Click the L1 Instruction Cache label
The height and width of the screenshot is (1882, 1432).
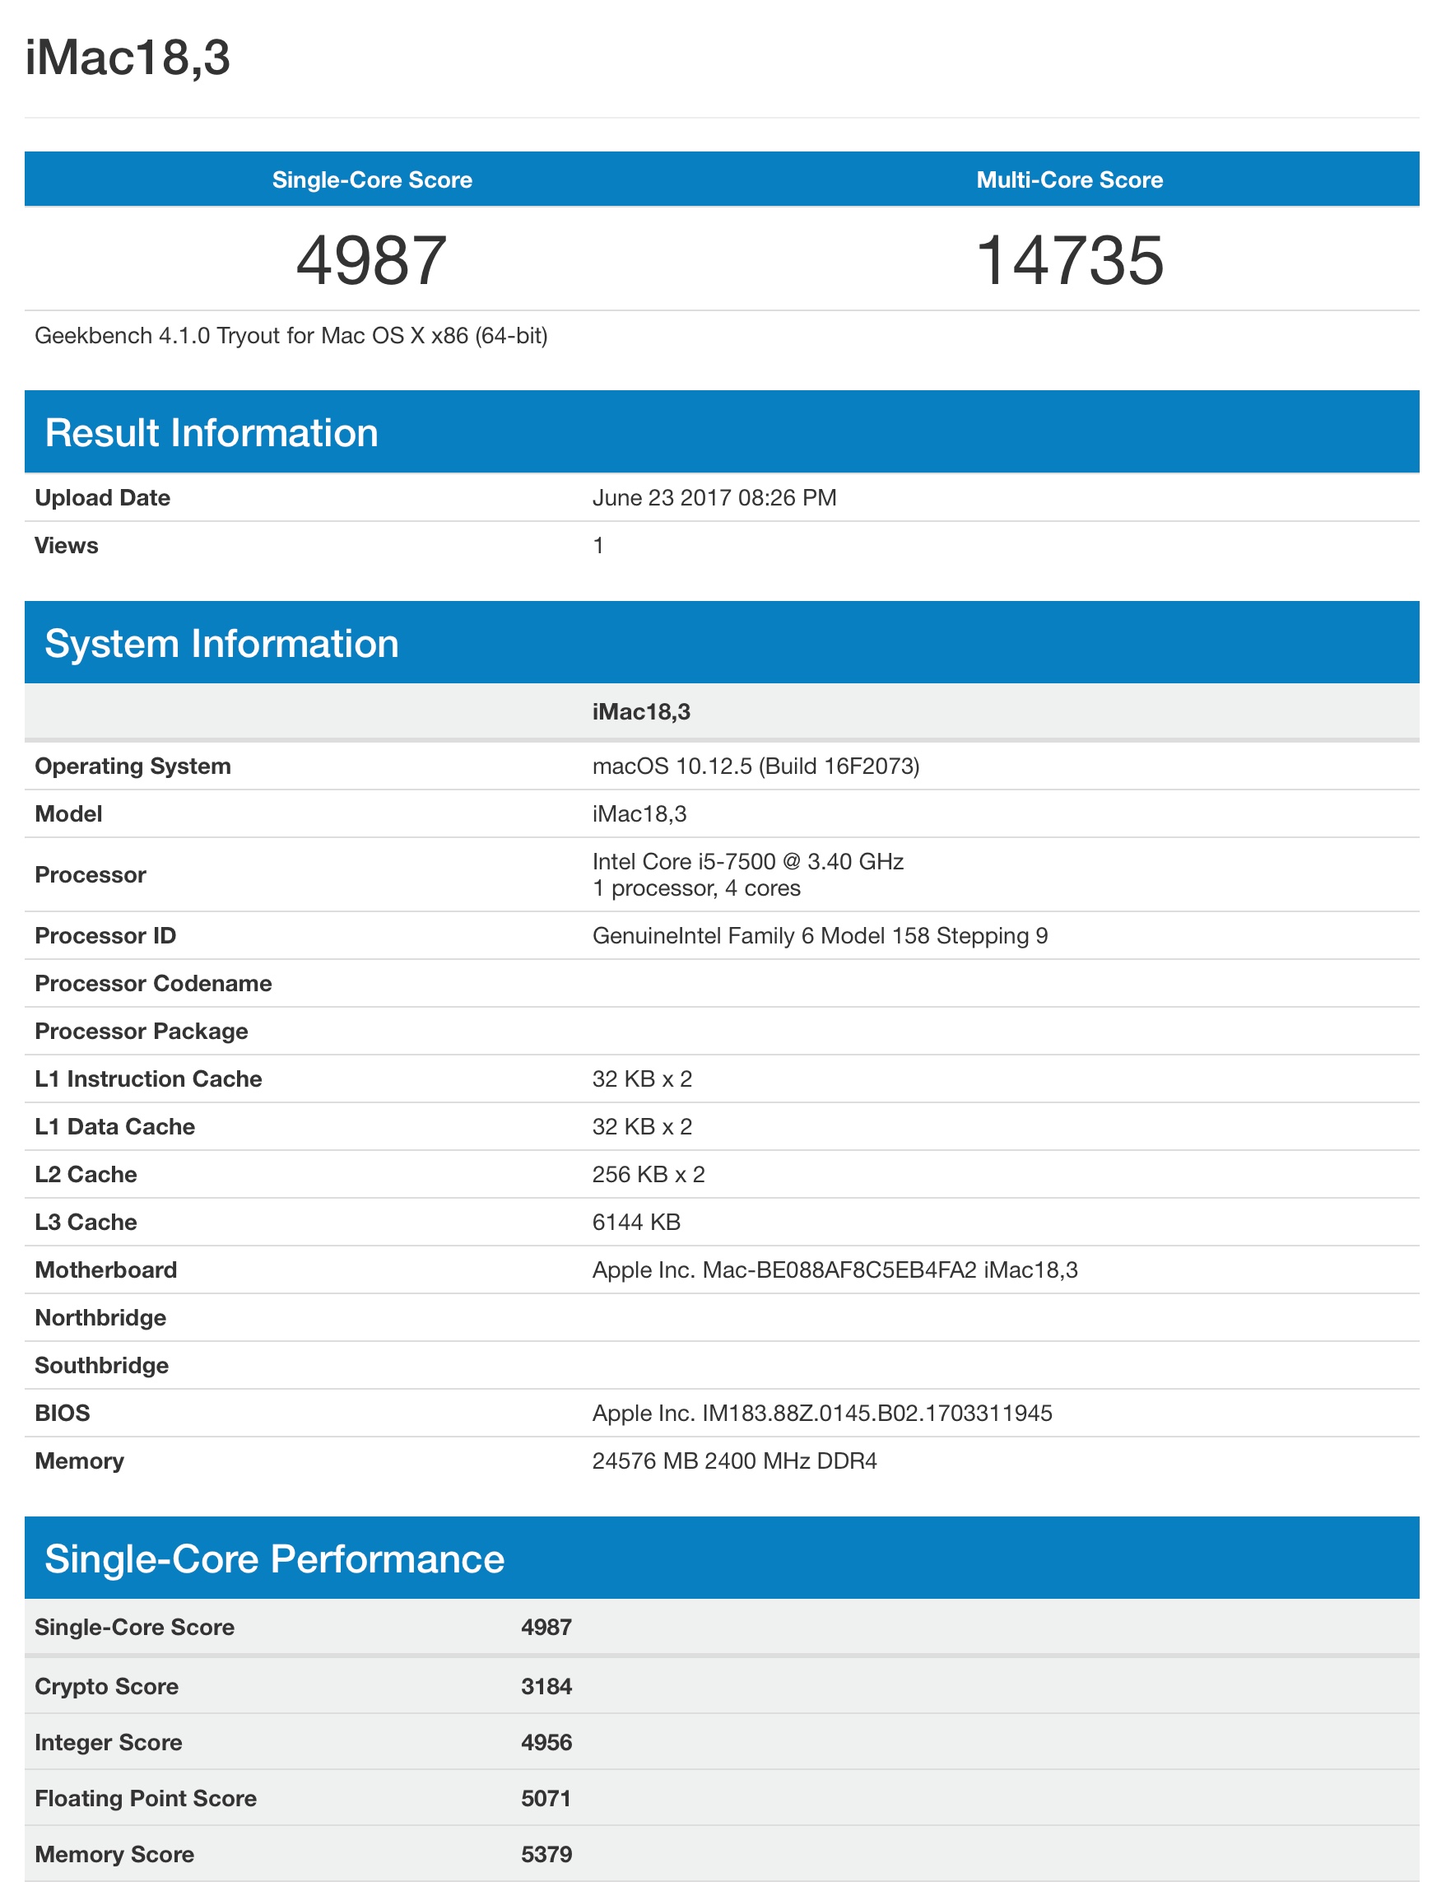click(148, 1079)
